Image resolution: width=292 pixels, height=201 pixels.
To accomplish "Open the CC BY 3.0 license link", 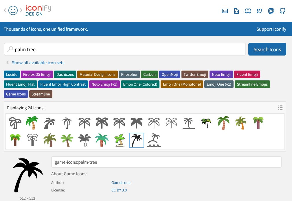I will click(x=119, y=190).
